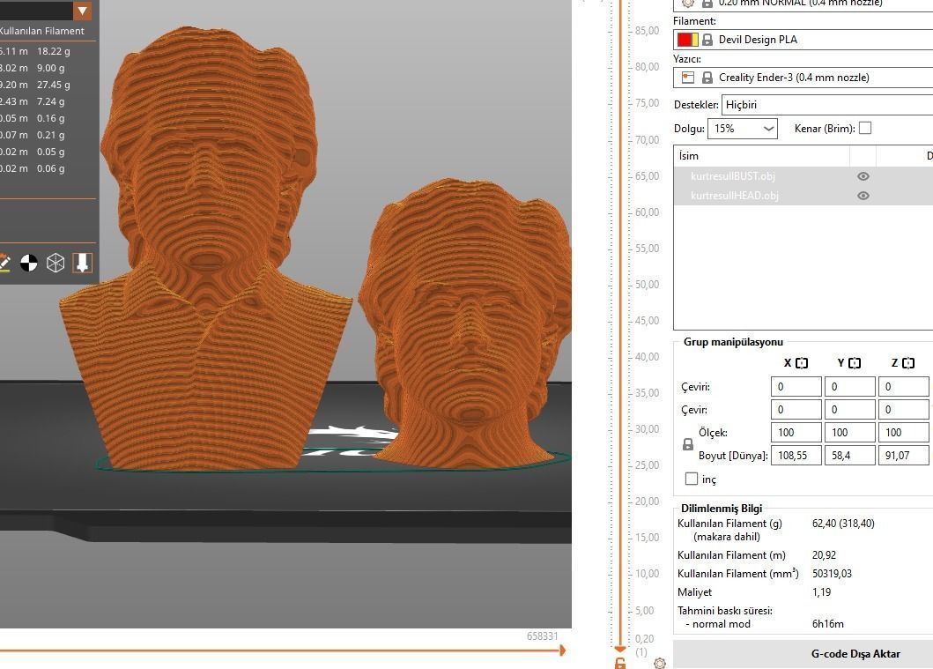
Task: Click lower thumb of vertical layer slider
Action: click(620, 649)
